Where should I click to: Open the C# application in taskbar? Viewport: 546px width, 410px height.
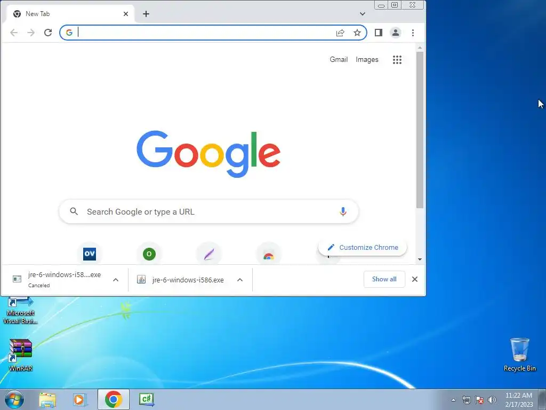pos(146,399)
